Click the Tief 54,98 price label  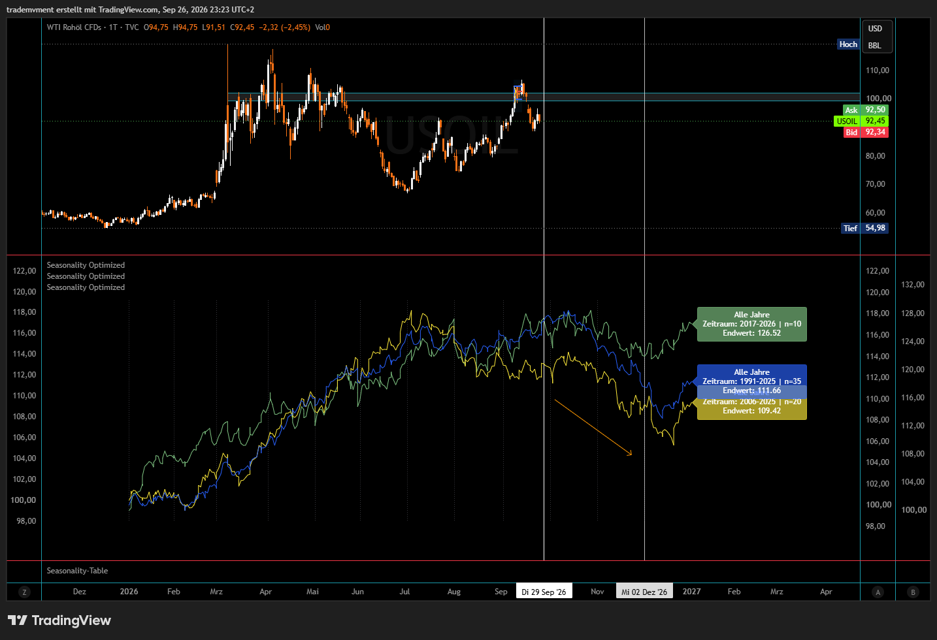click(865, 228)
